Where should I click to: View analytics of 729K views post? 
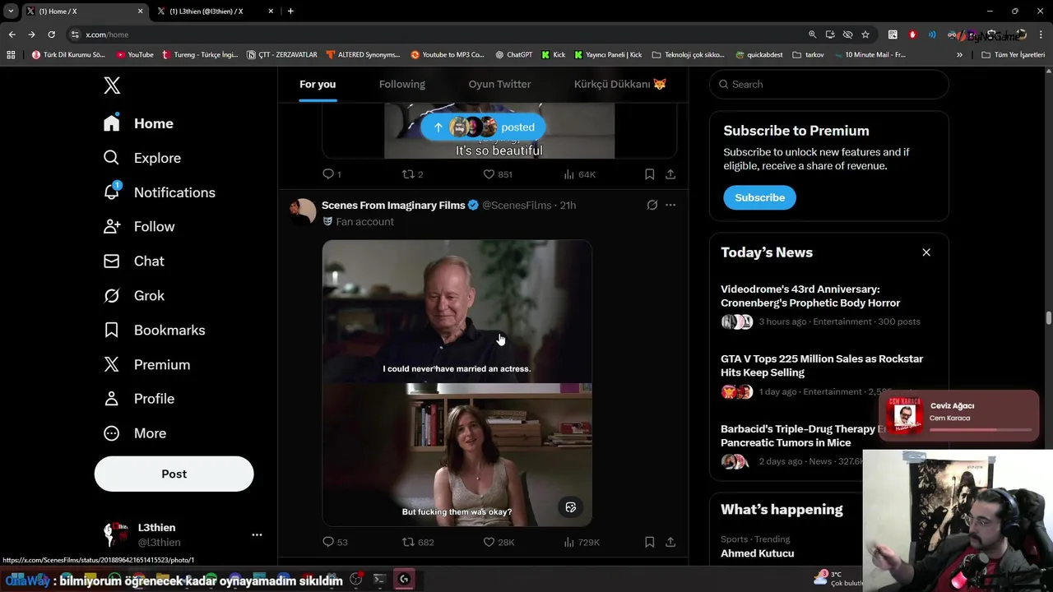(x=581, y=542)
